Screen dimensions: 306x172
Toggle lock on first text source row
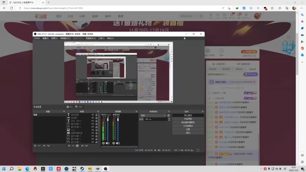[x=96, y=115]
